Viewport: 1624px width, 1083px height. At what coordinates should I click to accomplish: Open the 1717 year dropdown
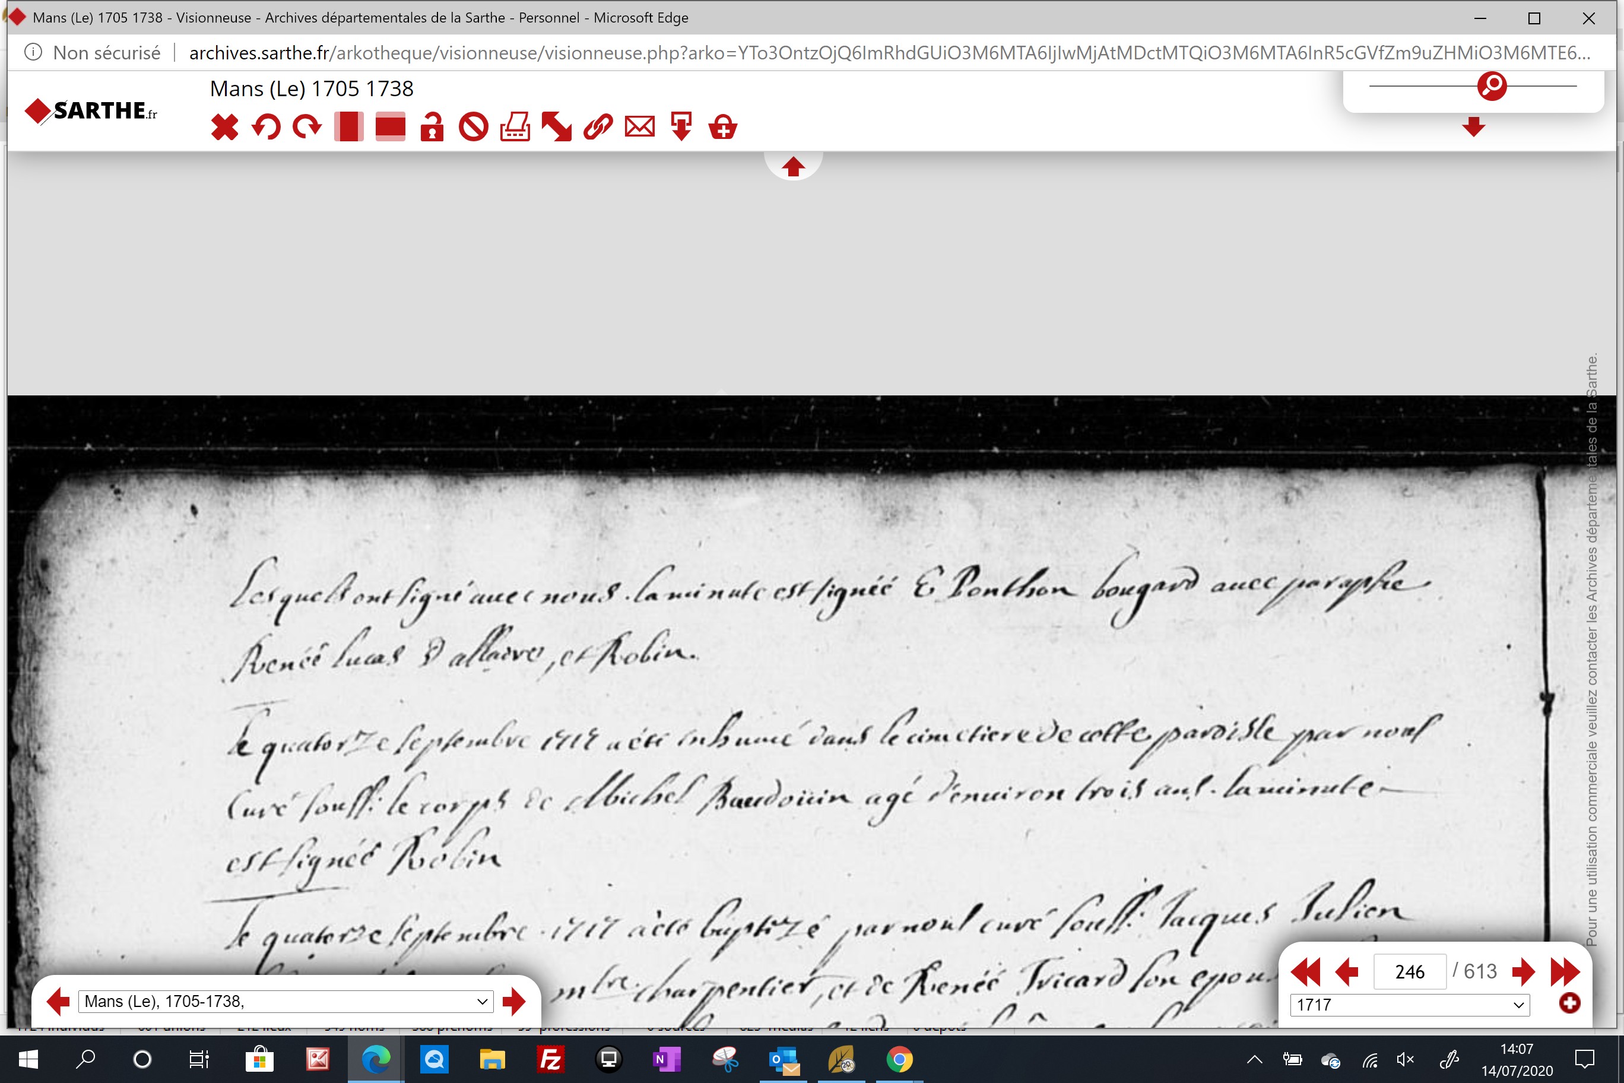pos(1410,1005)
